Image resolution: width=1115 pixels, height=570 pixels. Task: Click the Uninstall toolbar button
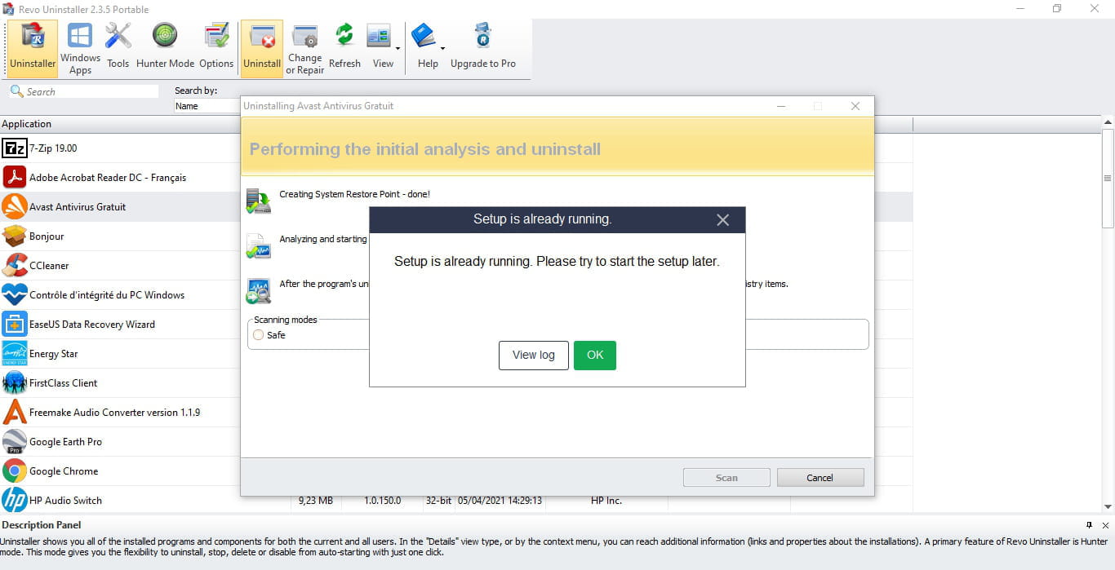(x=262, y=49)
